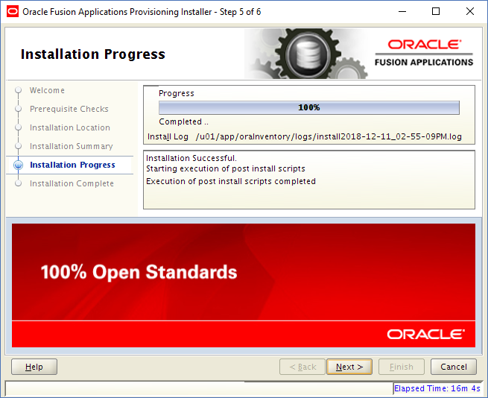Viewport: 488px width, 398px height.
Task: Select the Installation Location step
Action: pos(70,127)
